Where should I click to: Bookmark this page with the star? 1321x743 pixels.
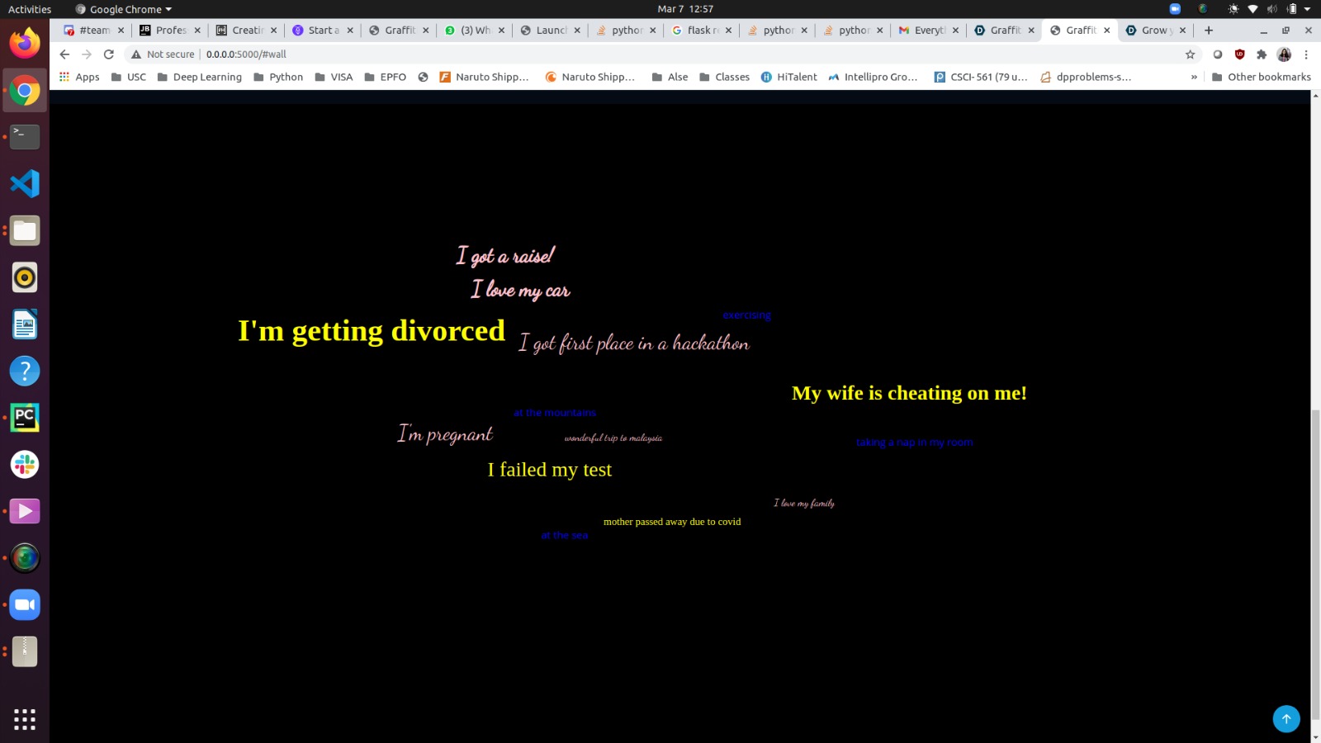click(1190, 54)
